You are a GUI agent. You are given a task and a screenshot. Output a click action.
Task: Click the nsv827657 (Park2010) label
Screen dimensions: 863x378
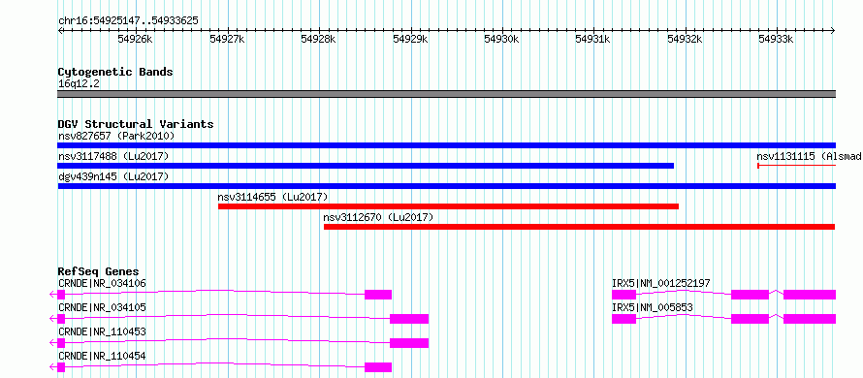[x=116, y=136]
